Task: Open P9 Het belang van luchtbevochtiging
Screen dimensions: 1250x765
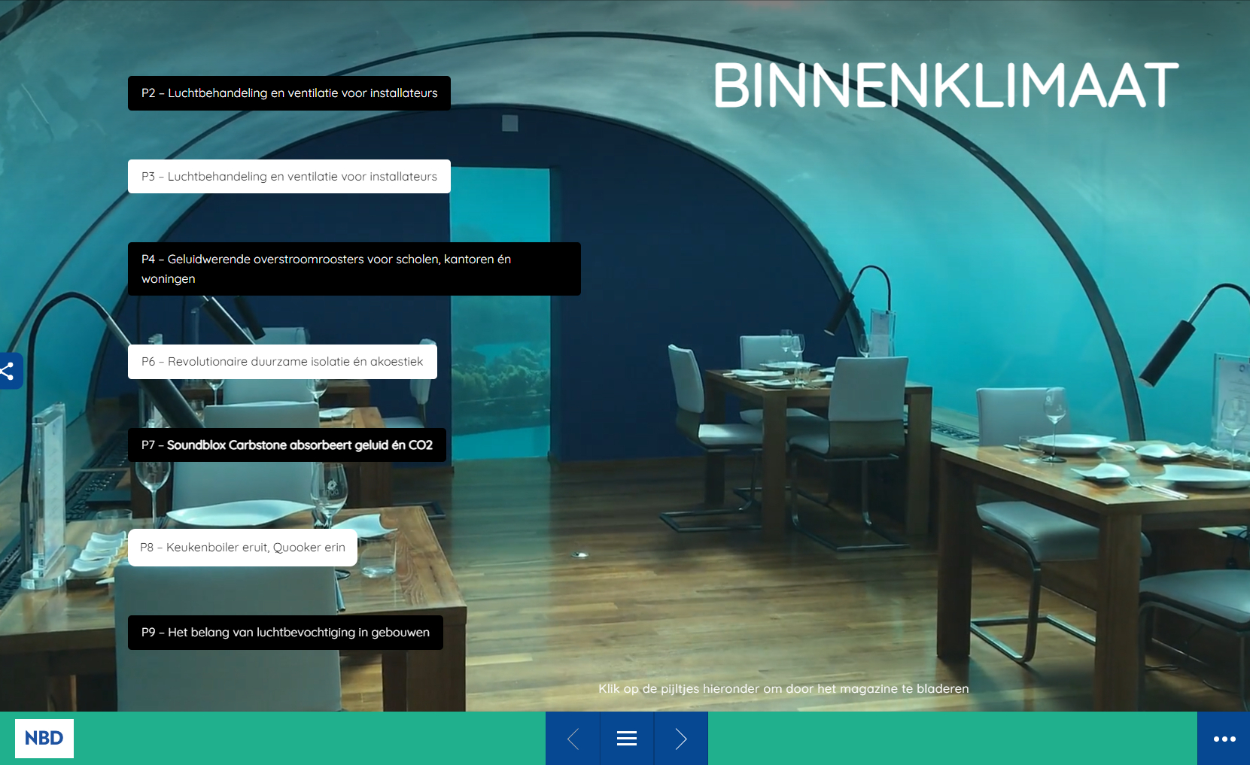Action: [285, 633]
